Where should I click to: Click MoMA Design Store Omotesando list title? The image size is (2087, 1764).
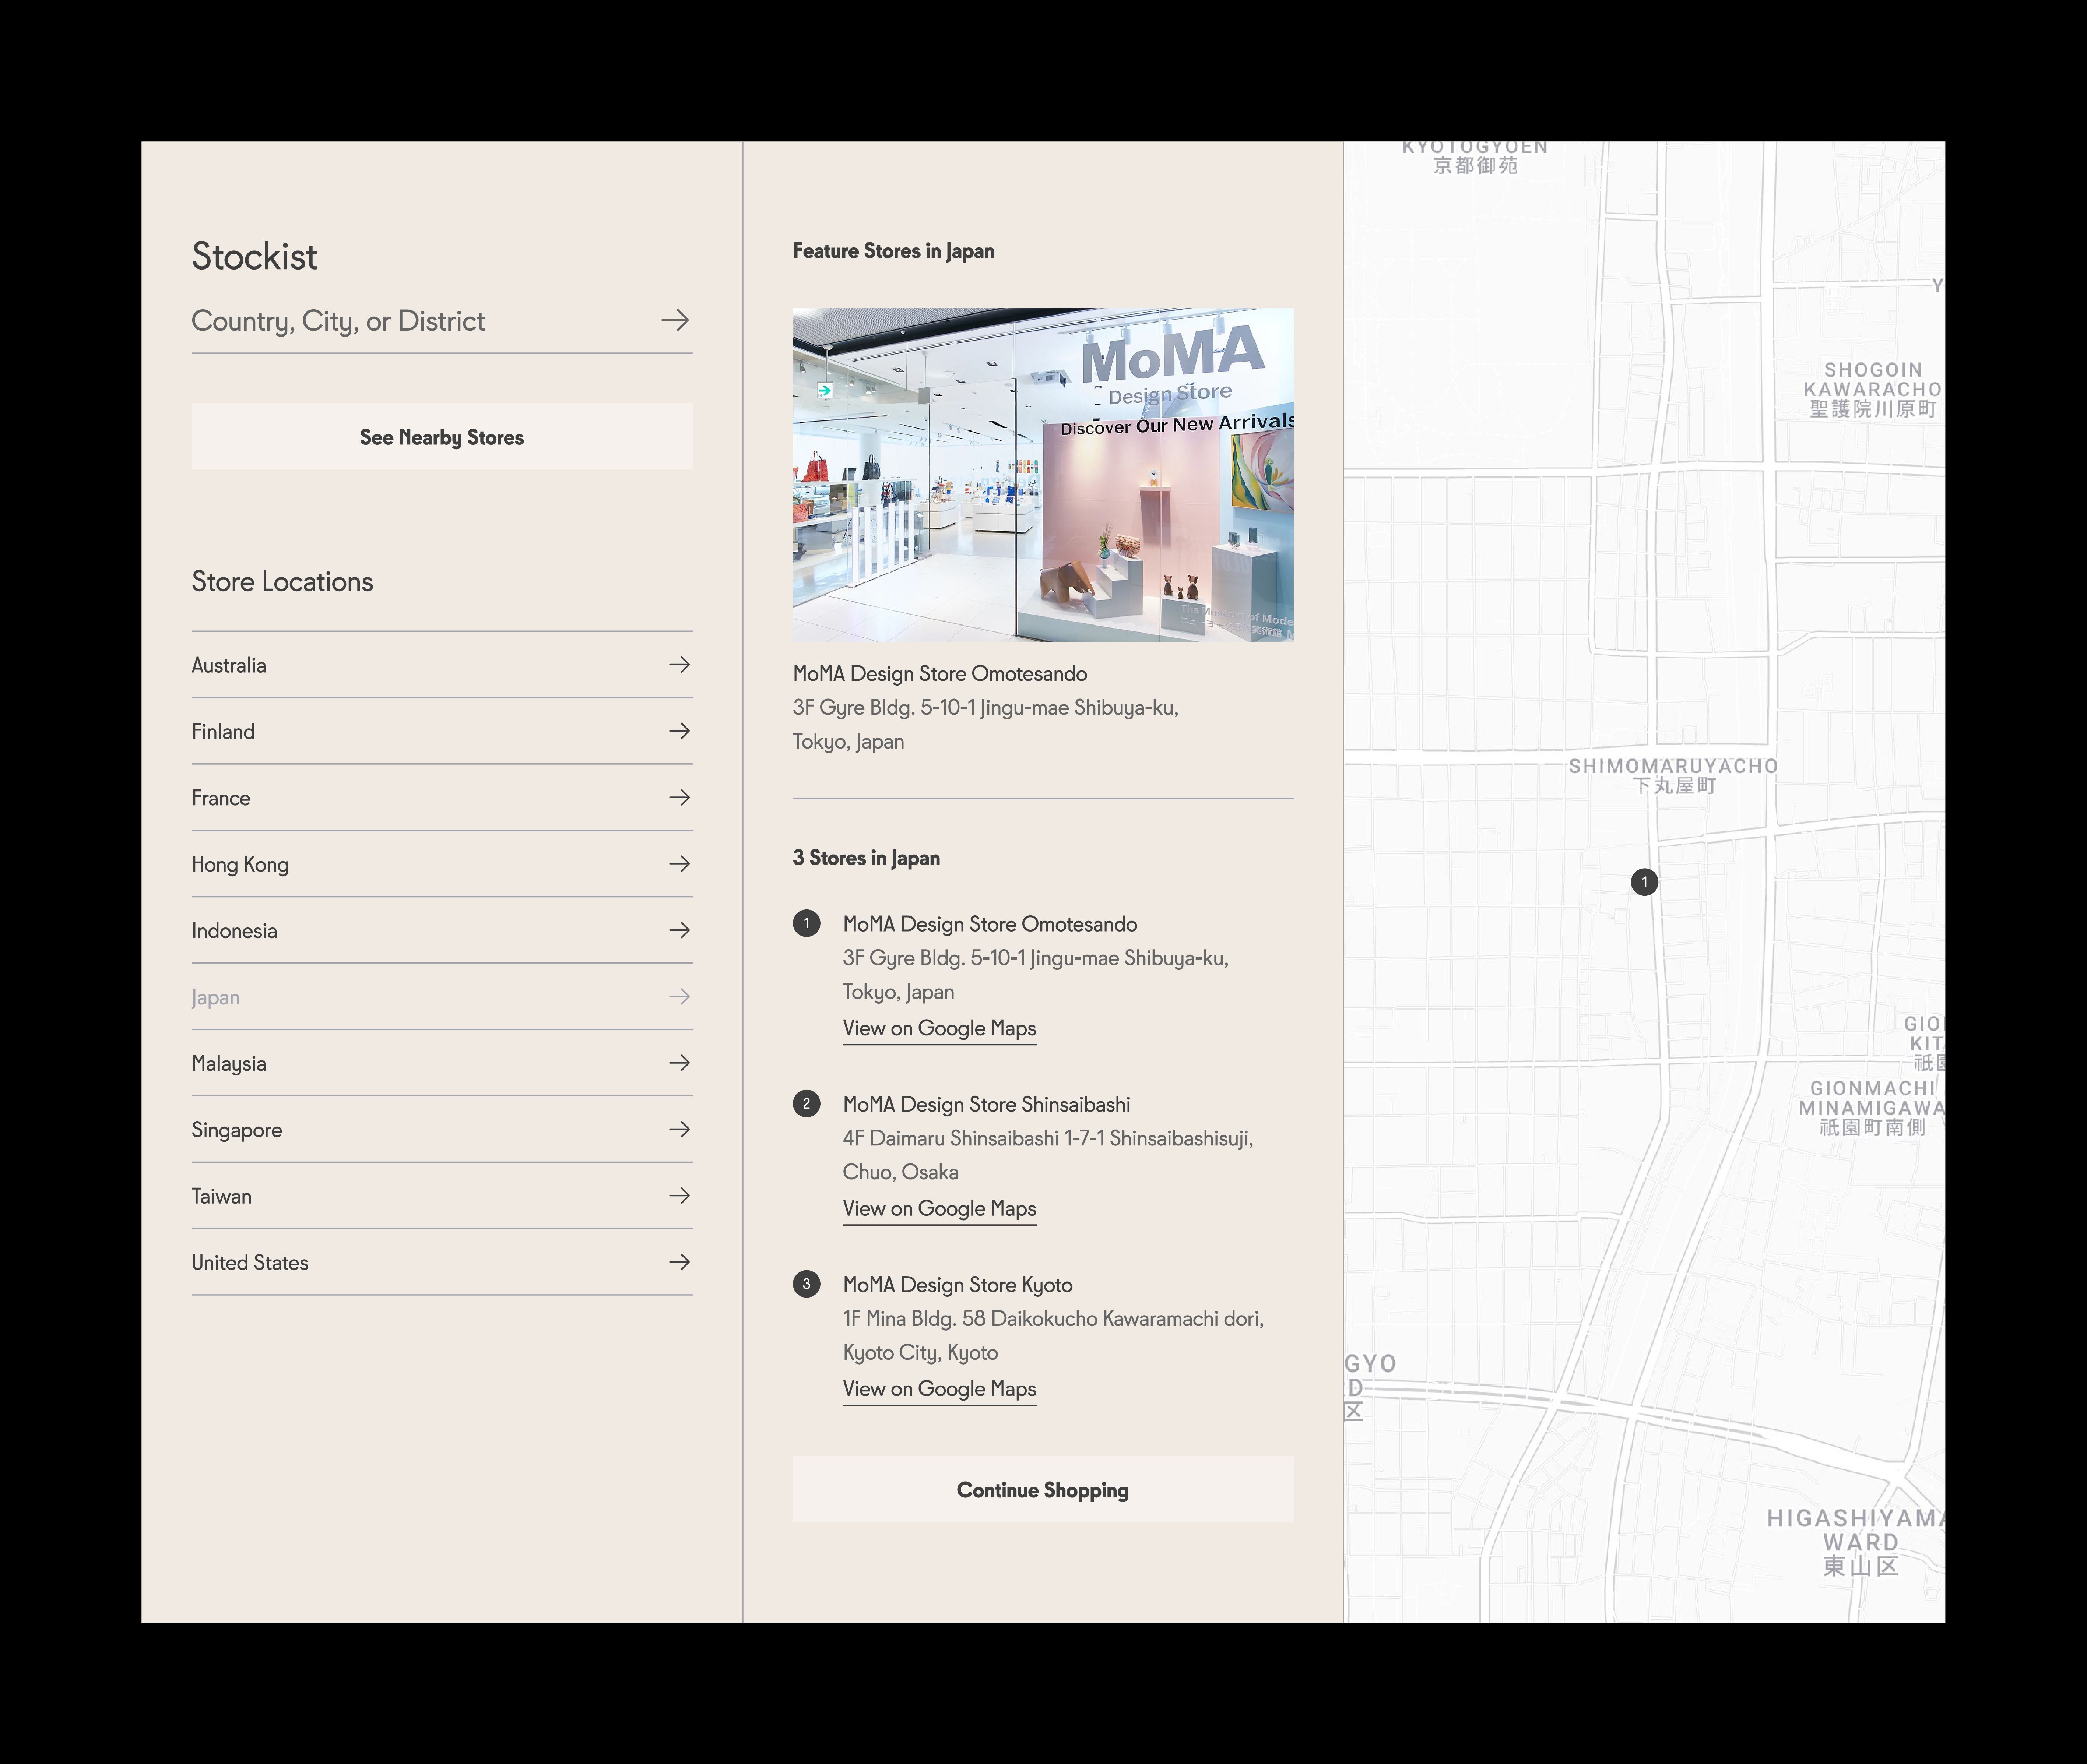pyautogui.click(x=989, y=924)
